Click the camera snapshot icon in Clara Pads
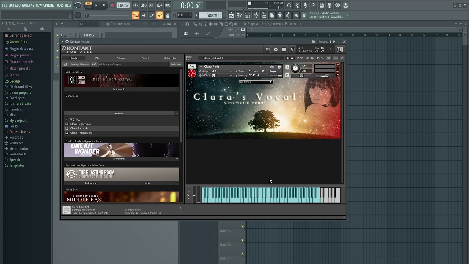 tap(272, 67)
